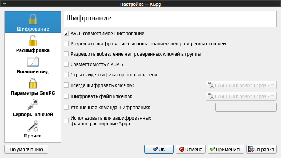281x158 pixels.
Task: Click the green plus icon in title bar
Action: (x=4, y=3)
